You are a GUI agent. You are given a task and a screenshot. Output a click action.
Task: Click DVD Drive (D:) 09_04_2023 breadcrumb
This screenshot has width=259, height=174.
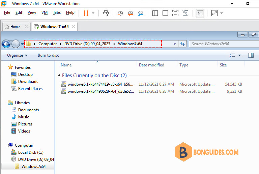(87, 44)
